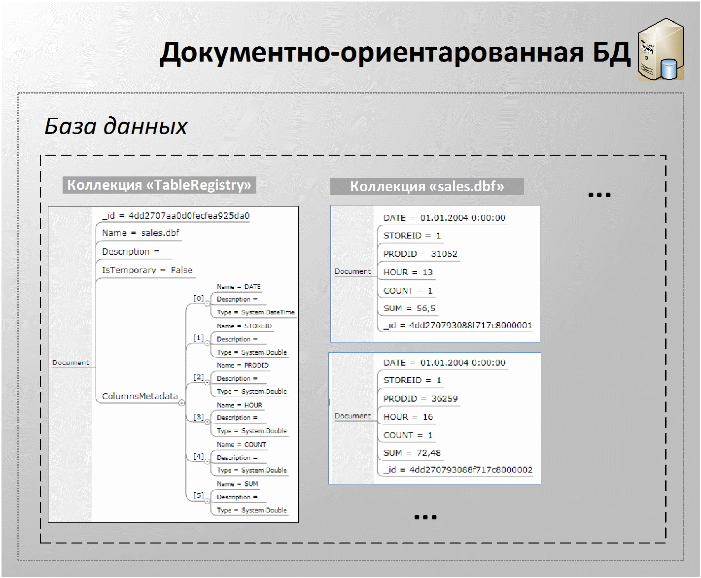Image resolution: width=701 pixels, height=578 pixels.
Task: Select the 'SUM = 72,48' field
Action: 412,453
